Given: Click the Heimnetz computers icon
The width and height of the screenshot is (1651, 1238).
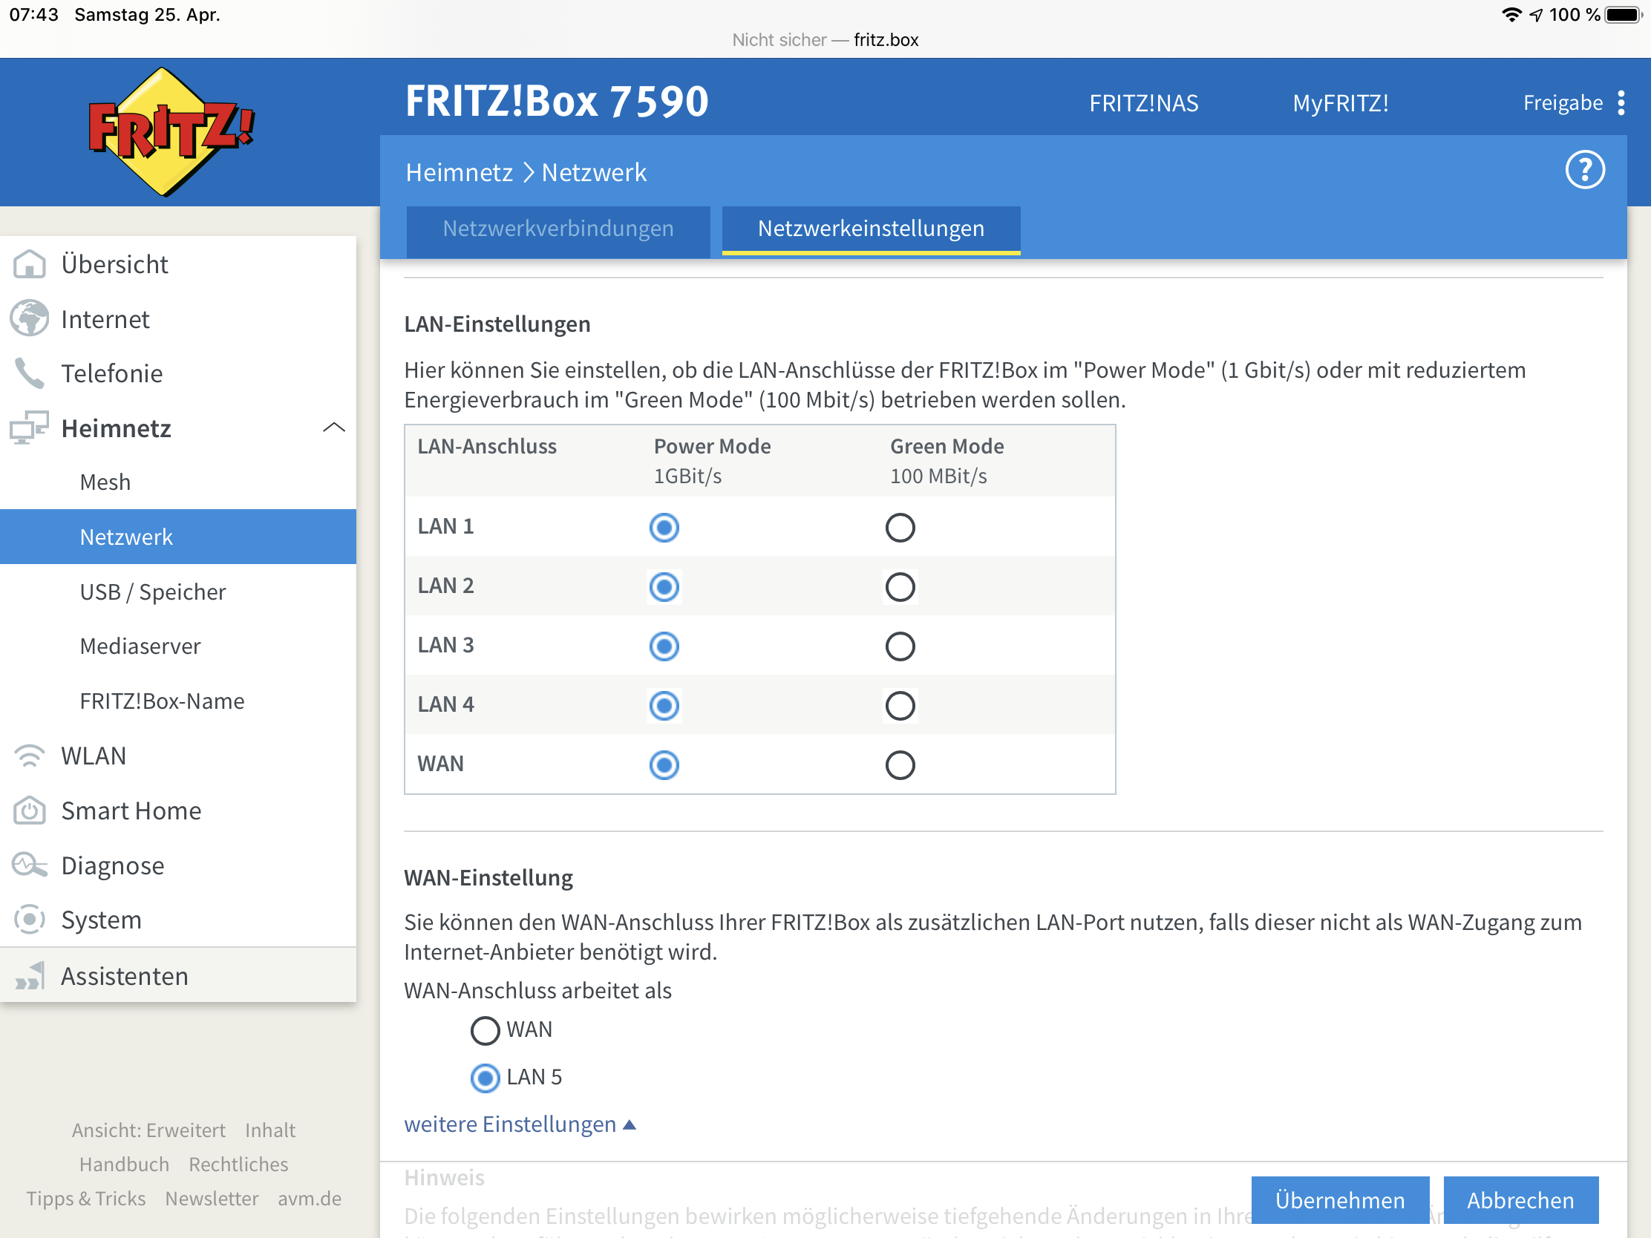Looking at the screenshot, I should pos(30,428).
